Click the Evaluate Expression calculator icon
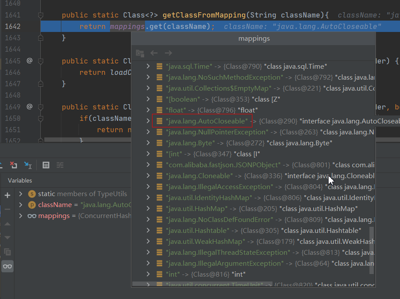This screenshot has height=299, width=400. click(x=46, y=165)
